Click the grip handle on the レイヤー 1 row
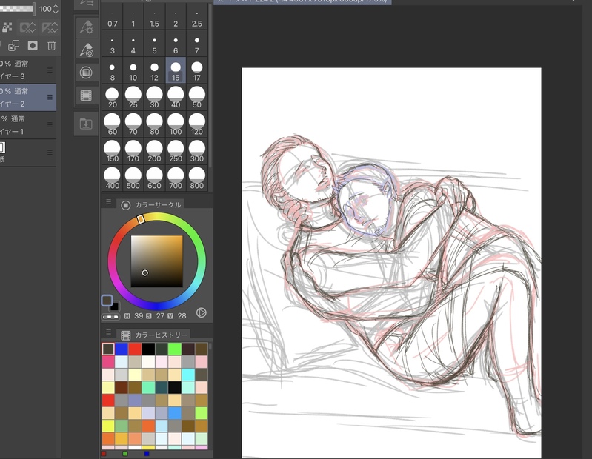Image resolution: width=592 pixels, height=459 pixels. tap(50, 125)
